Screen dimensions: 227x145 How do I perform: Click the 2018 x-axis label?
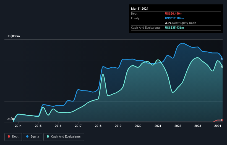pyautogui.click(x=98, y=126)
